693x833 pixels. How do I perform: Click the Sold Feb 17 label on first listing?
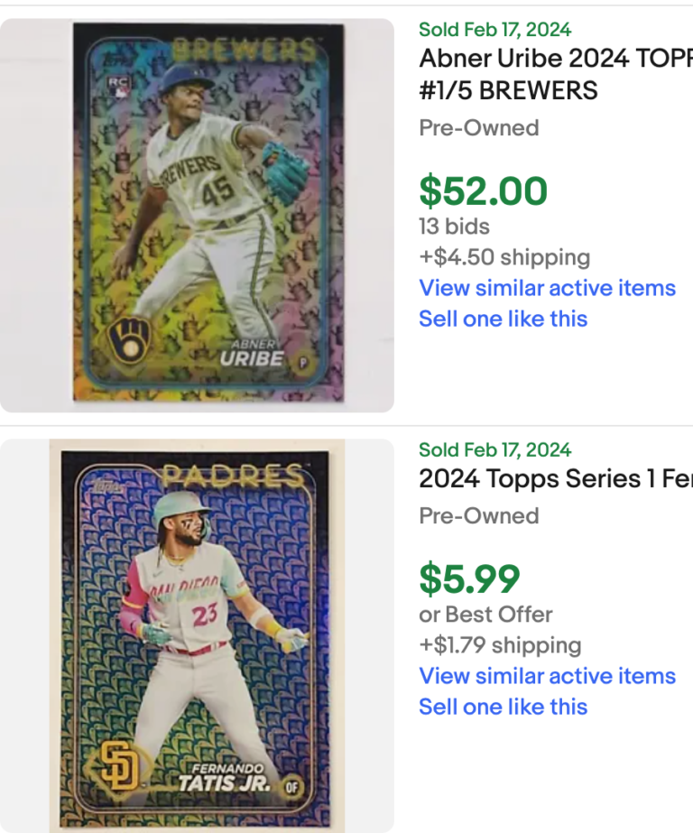(494, 29)
